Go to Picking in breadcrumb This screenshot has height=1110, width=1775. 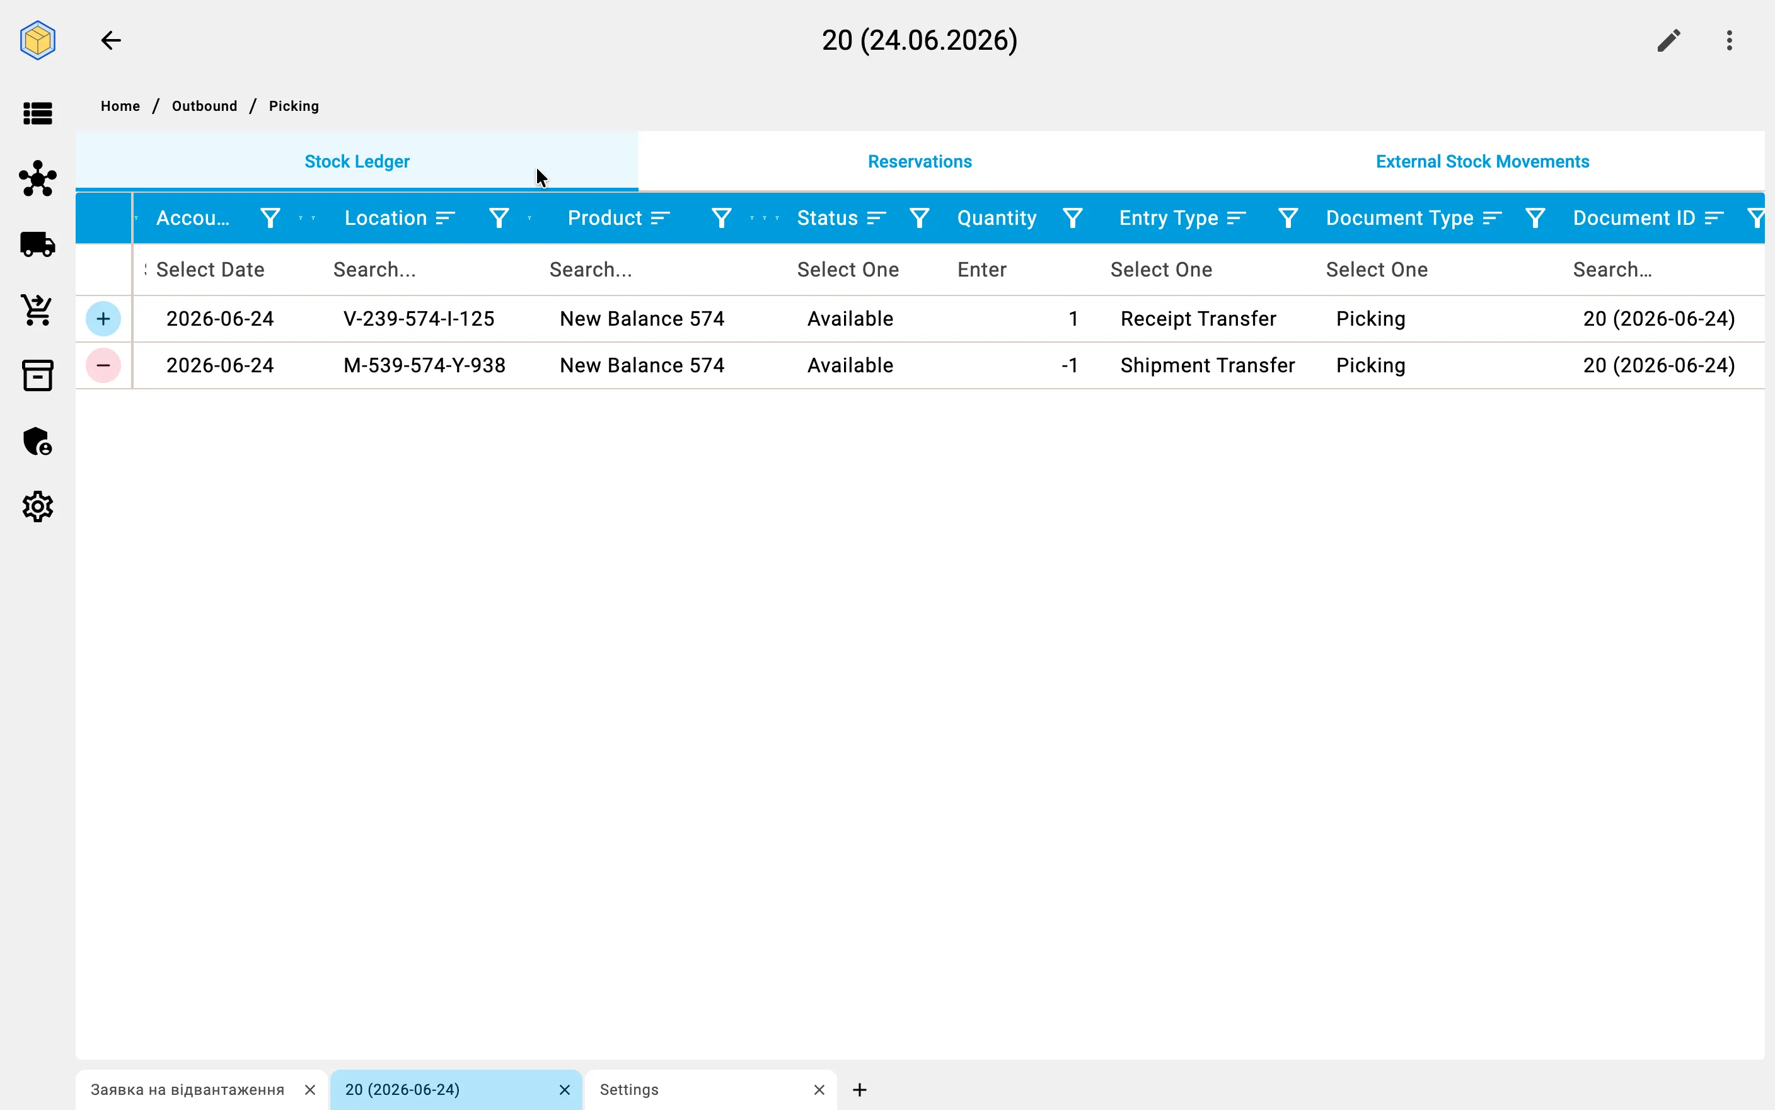[294, 106]
